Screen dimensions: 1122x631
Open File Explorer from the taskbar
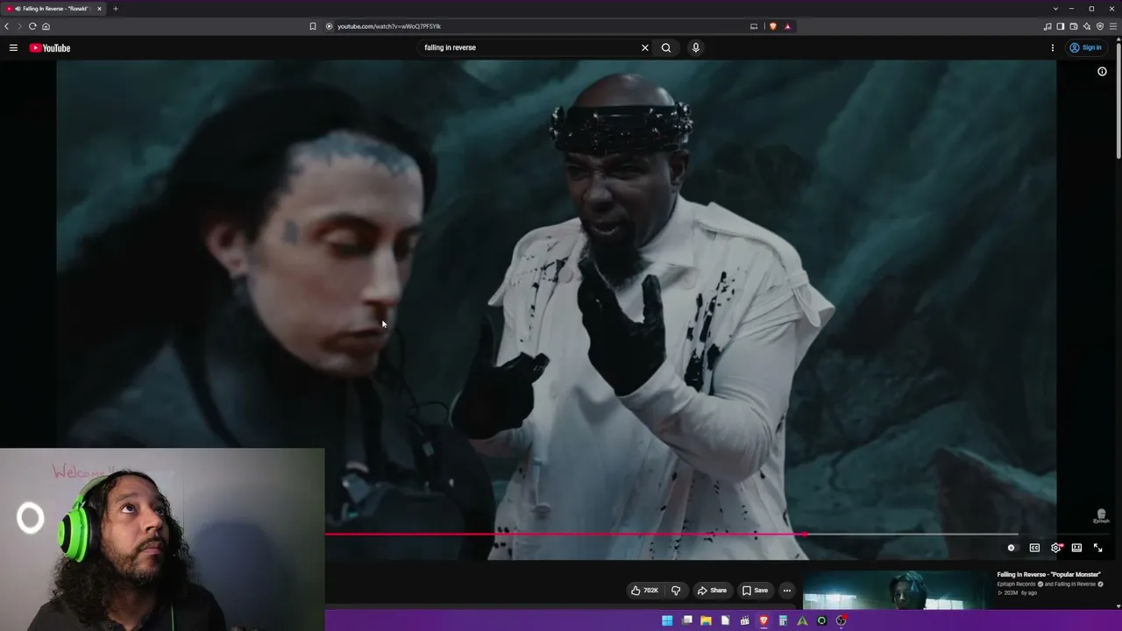[x=706, y=620]
